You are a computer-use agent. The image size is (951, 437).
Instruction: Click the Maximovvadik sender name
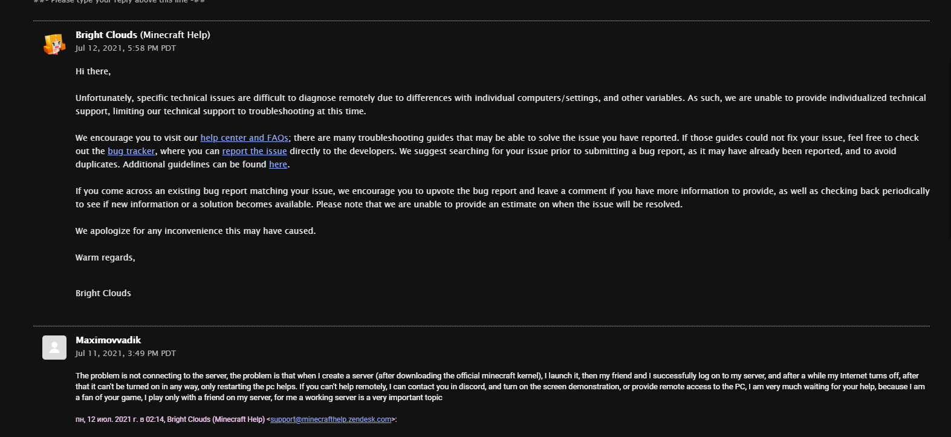click(x=108, y=340)
